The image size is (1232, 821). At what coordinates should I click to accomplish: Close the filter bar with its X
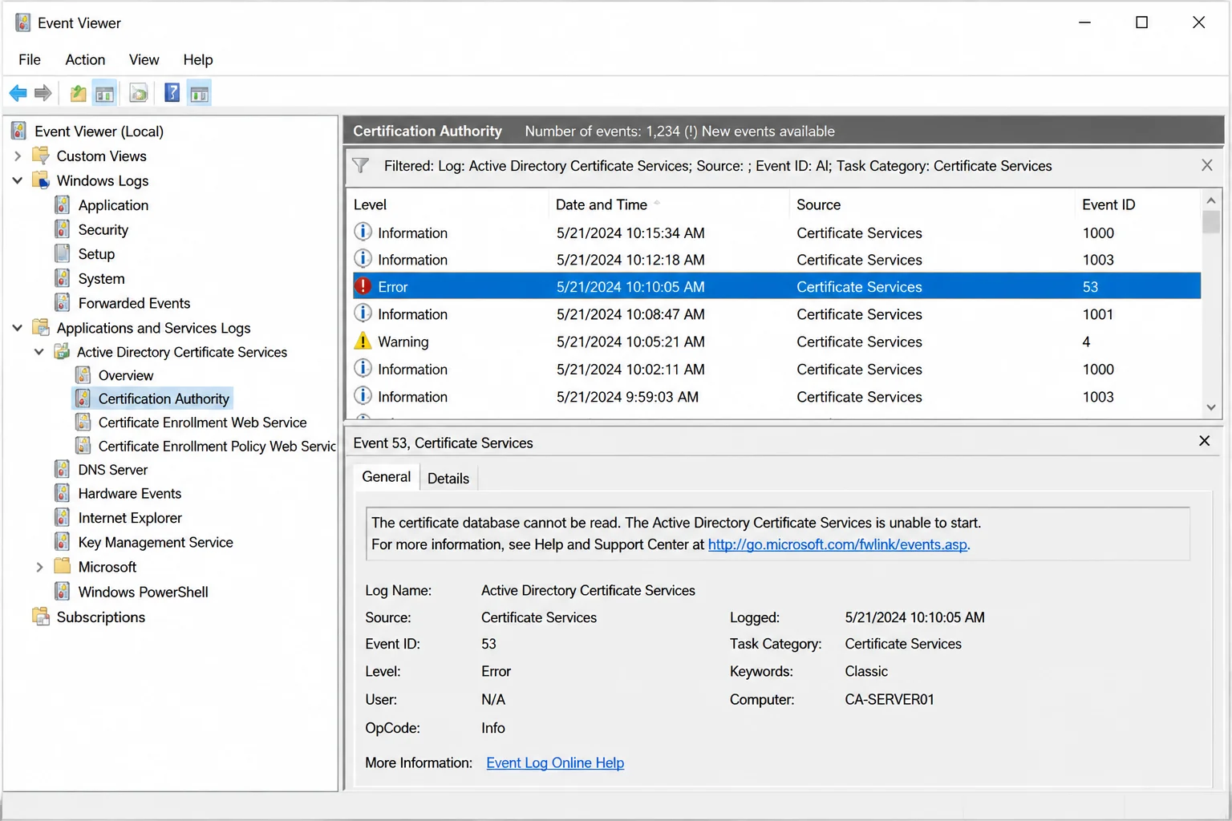(x=1206, y=165)
